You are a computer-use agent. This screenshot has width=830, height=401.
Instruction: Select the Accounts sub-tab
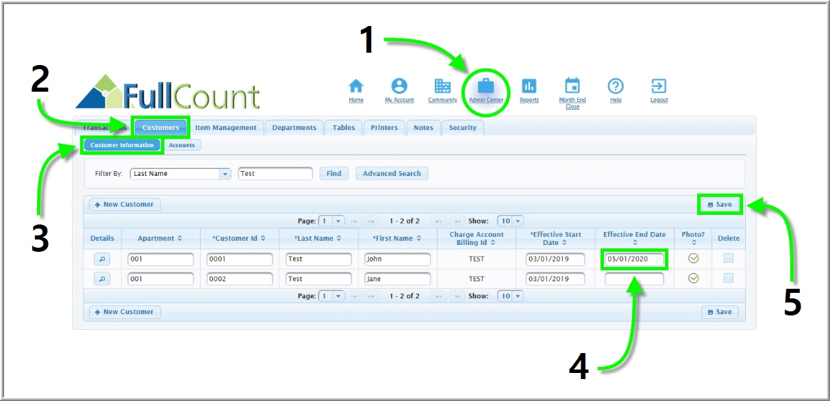point(181,145)
